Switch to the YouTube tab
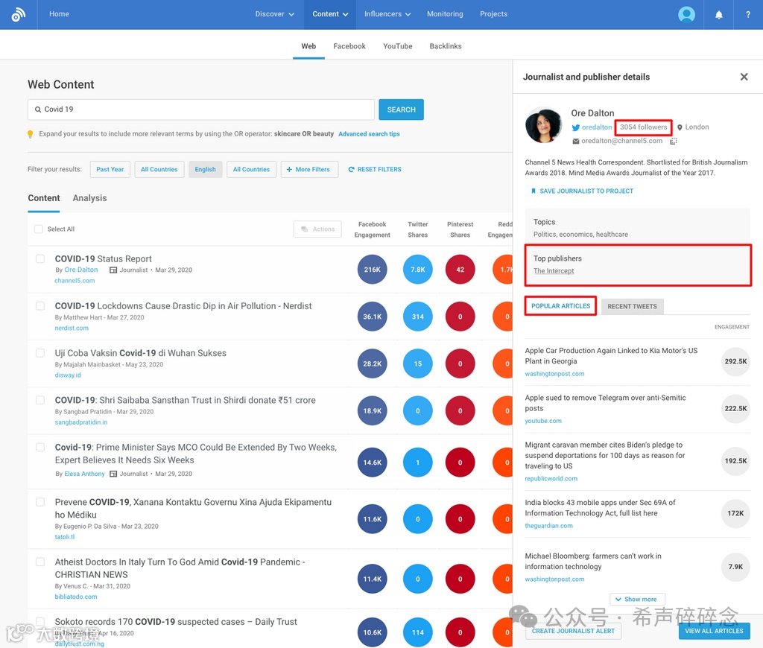763x648 pixels. pyautogui.click(x=397, y=46)
